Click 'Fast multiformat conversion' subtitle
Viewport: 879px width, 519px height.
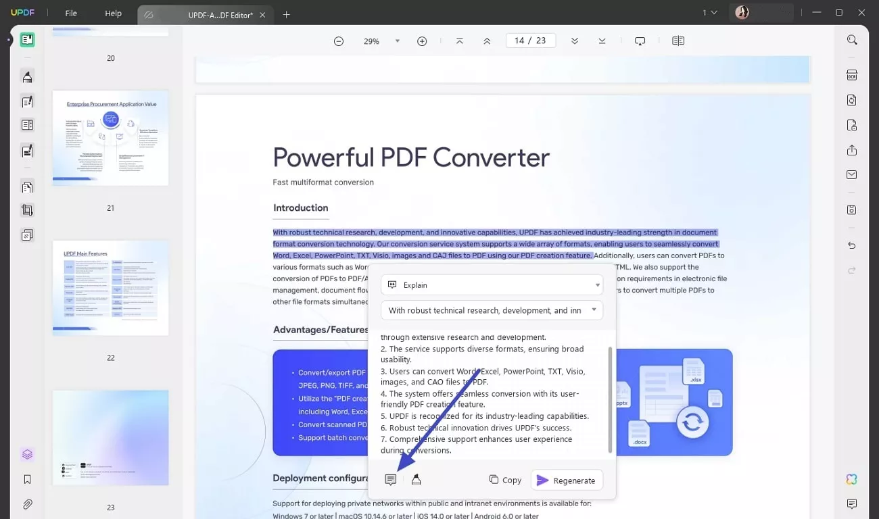click(x=323, y=182)
